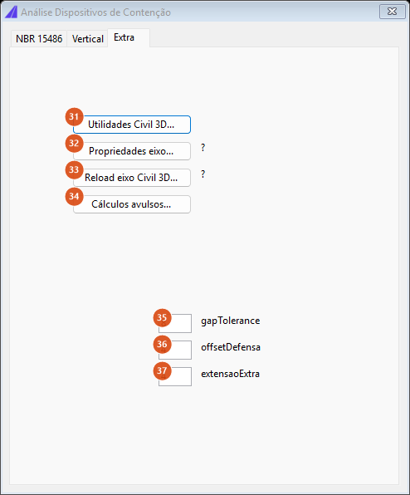
Task: Focus the offsetDefensa input box
Action: (x=175, y=350)
